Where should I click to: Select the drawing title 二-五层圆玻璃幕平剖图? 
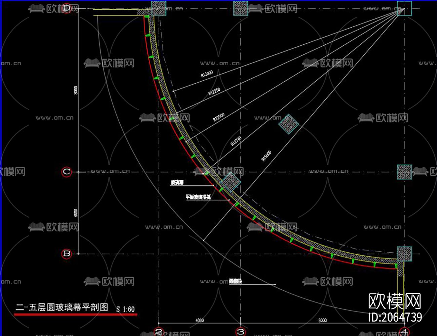[x=62, y=307]
